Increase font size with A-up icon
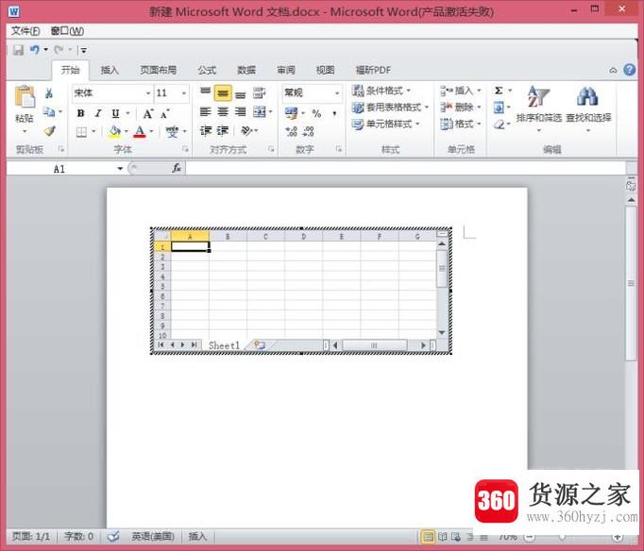The image size is (644, 551). click(148, 113)
